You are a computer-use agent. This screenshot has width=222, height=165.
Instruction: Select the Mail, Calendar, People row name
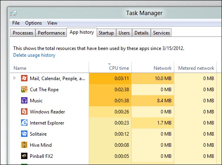pyautogui.click(x=57, y=79)
